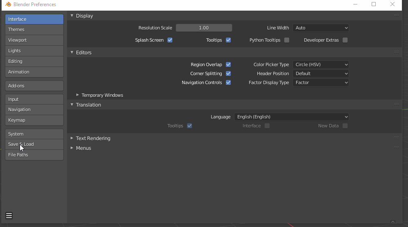Screen dimensions: 408x227
Task: Open the Lights preferences tab
Action: point(34,51)
